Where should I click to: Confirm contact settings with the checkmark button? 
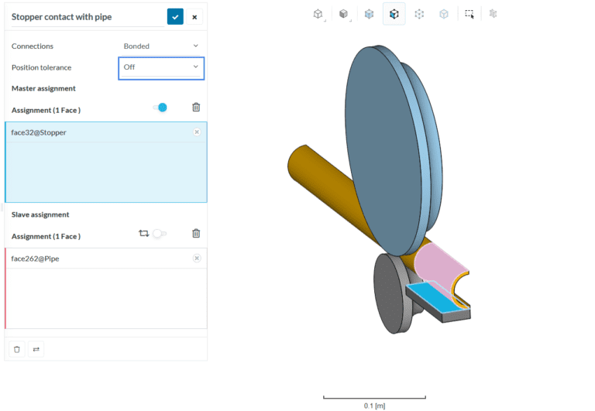(175, 16)
